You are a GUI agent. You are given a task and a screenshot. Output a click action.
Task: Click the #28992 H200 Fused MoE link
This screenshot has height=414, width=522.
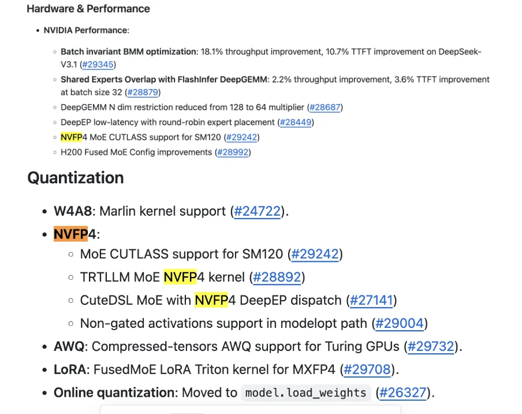(233, 152)
